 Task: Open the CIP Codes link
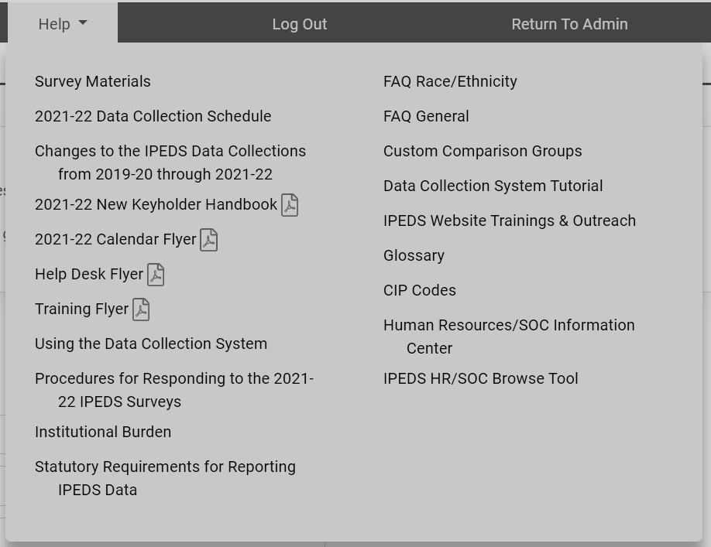420,290
